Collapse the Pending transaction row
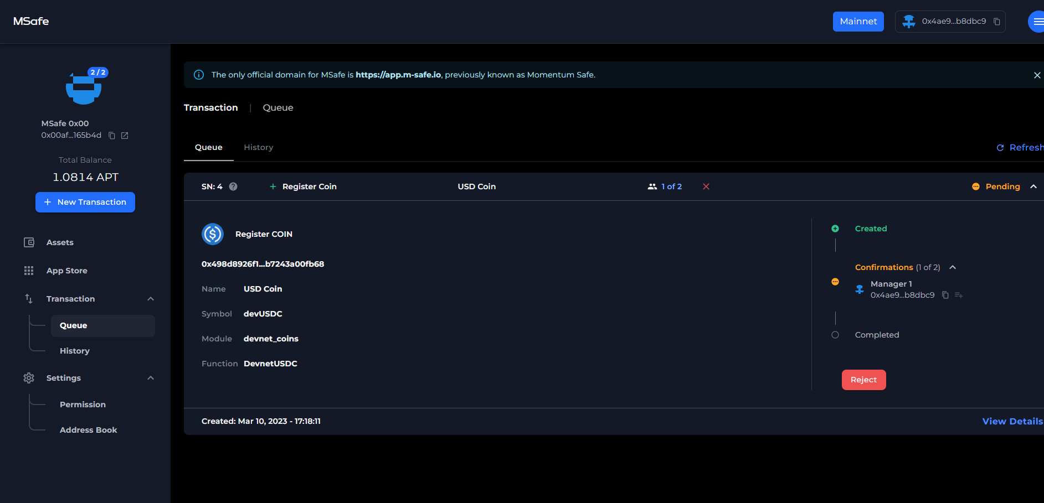 (1033, 186)
